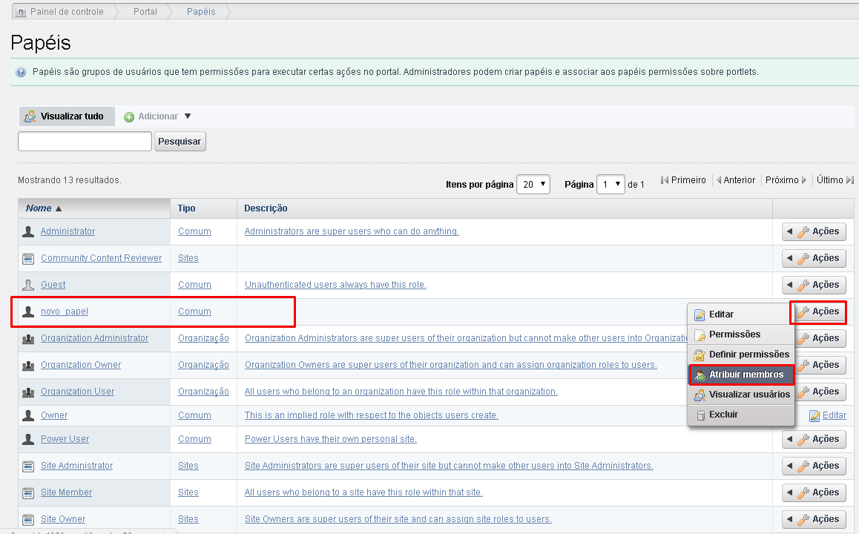
Task: Click the Painel de controle breadcrumb icon
Action: (x=20, y=12)
